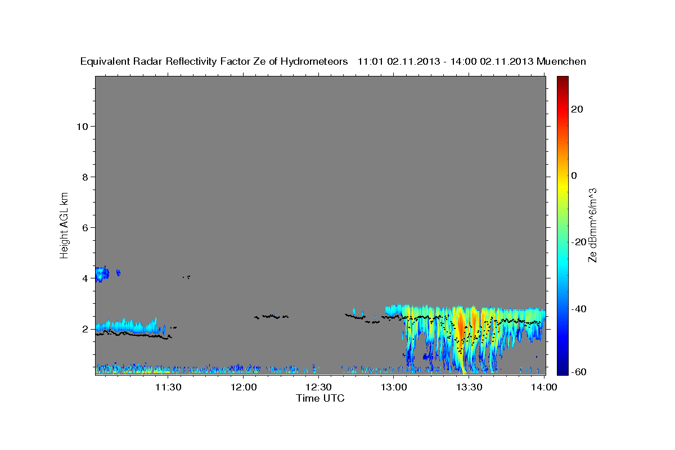Click the date range text '11:01 02.11.2013 - 14:00 02.11.2013 Muenchen'
Viewport: 675px width, 450px height.
pyautogui.click(x=472, y=62)
